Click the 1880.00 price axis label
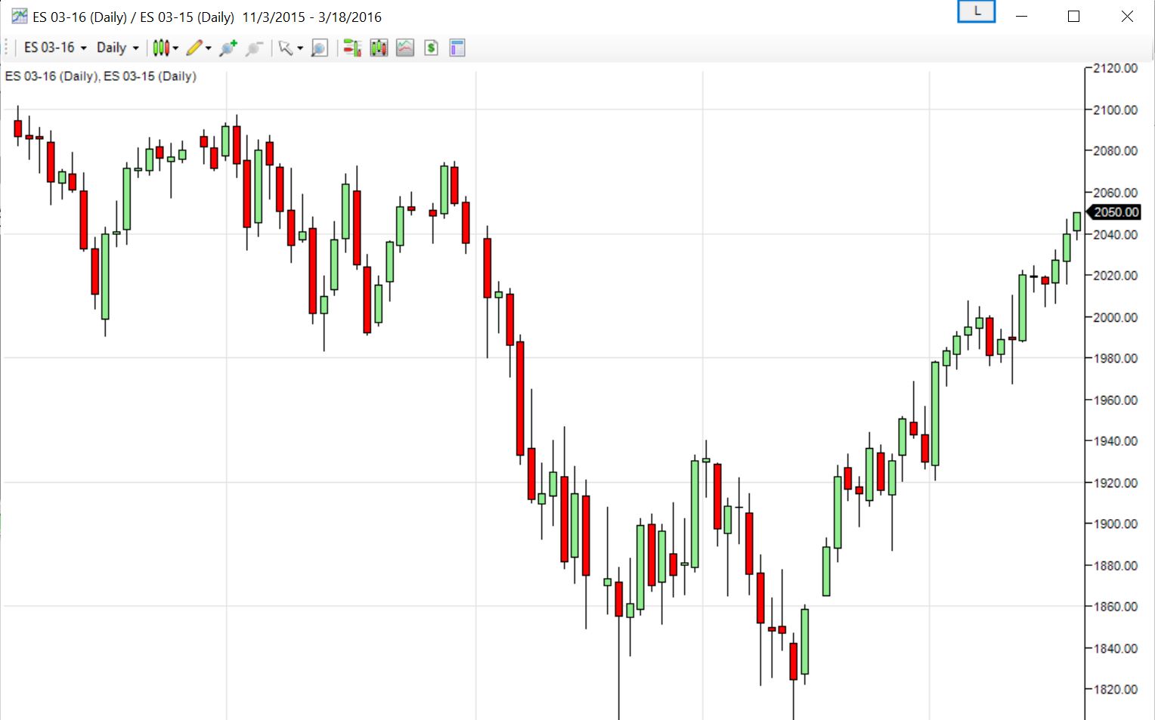The image size is (1155, 720). pos(1115,565)
